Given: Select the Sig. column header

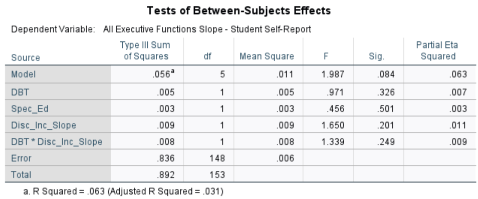Looking at the screenshot, I should pos(376,56).
